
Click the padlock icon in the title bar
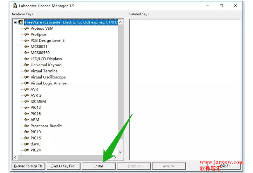pyautogui.click(x=15, y=6)
